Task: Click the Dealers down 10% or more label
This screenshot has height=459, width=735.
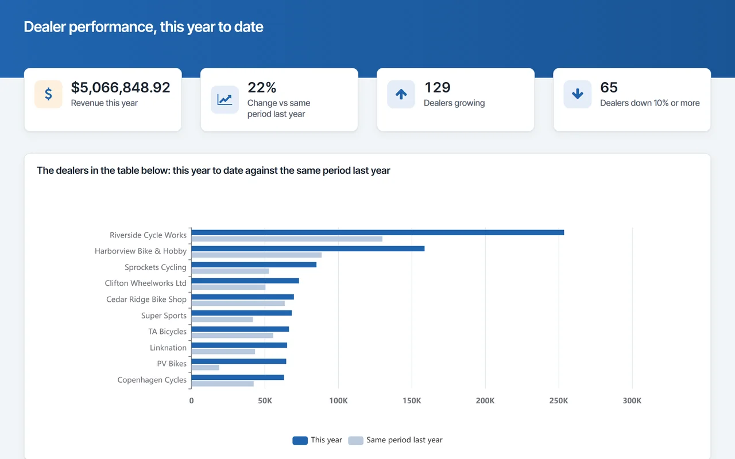Action: [650, 103]
